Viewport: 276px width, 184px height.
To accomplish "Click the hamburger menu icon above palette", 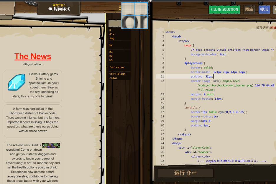I will [120, 8].
